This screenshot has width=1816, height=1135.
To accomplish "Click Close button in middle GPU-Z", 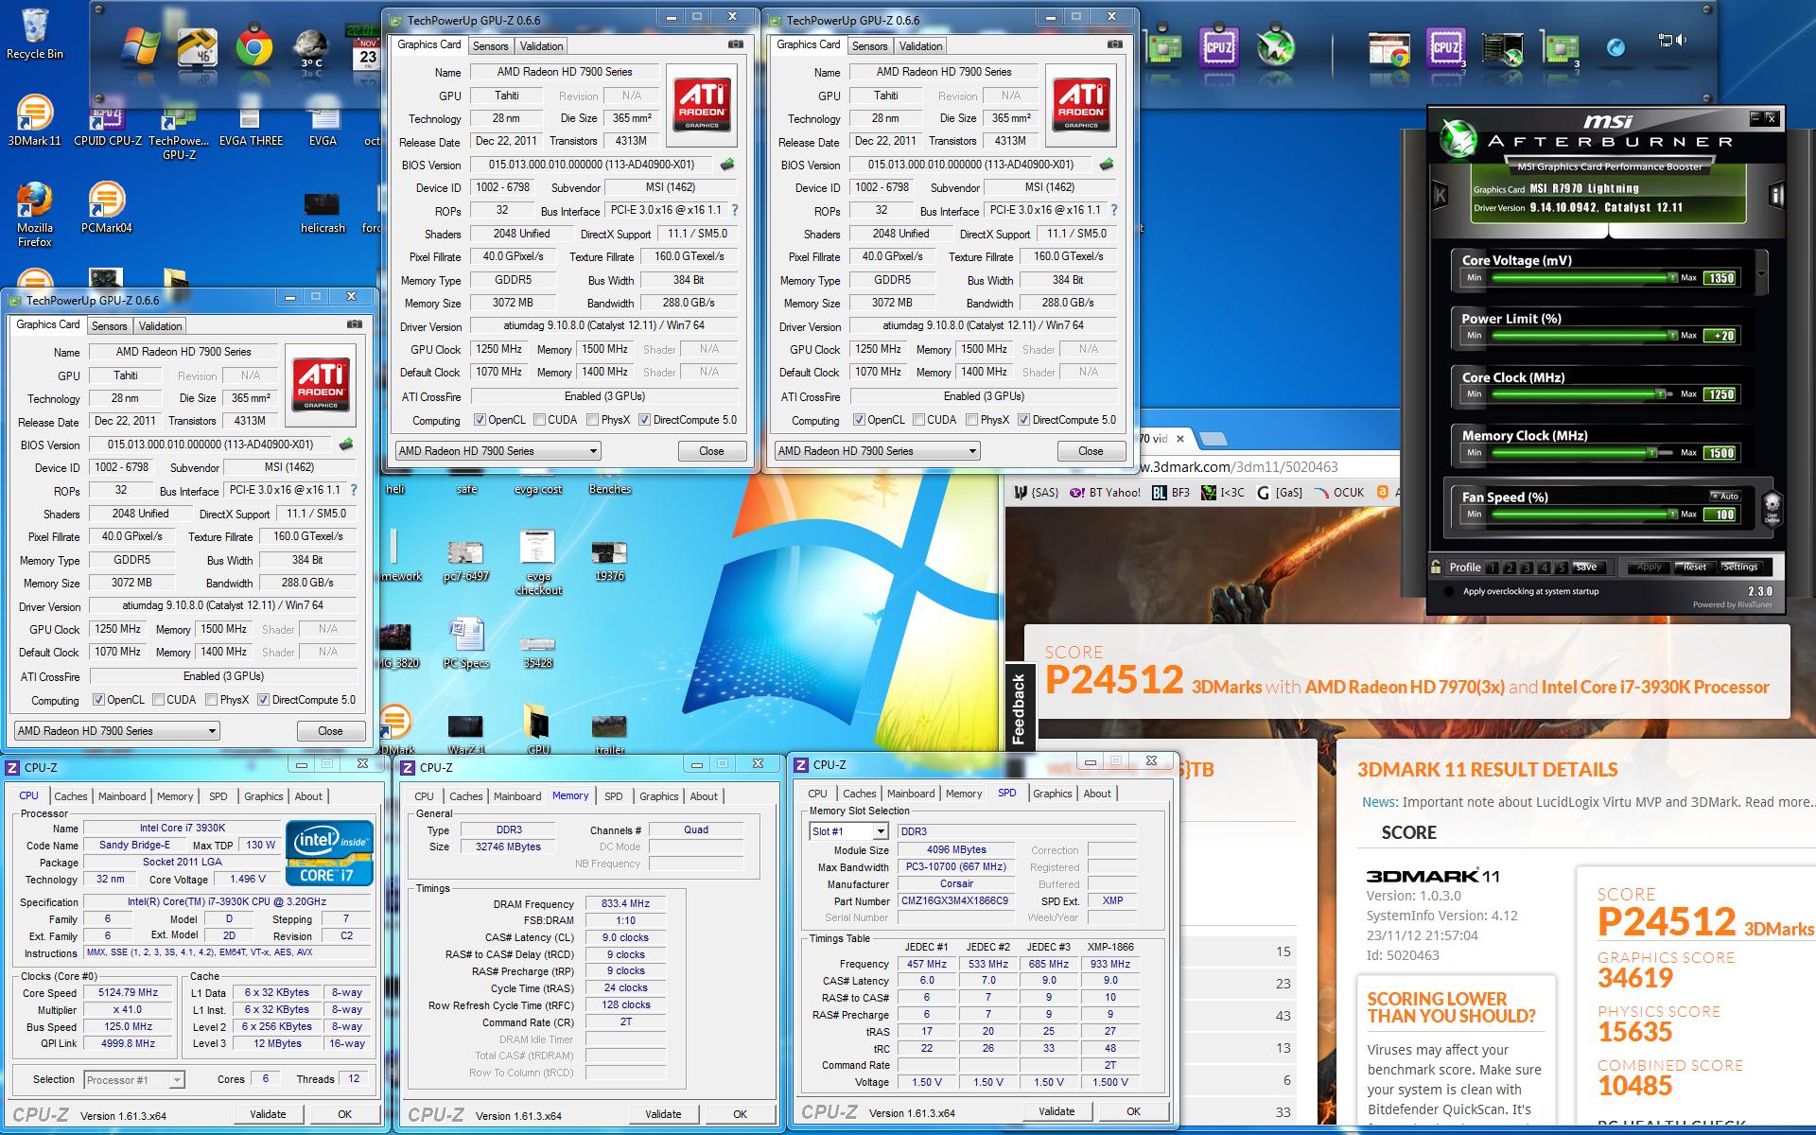I will click(x=711, y=451).
